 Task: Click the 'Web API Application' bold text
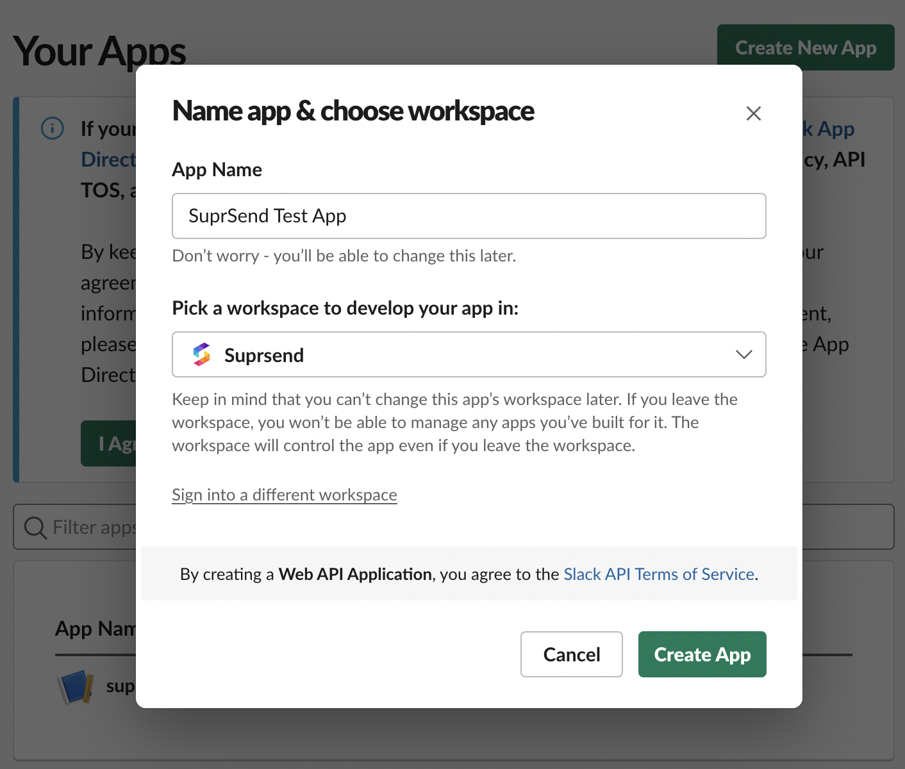pos(355,574)
